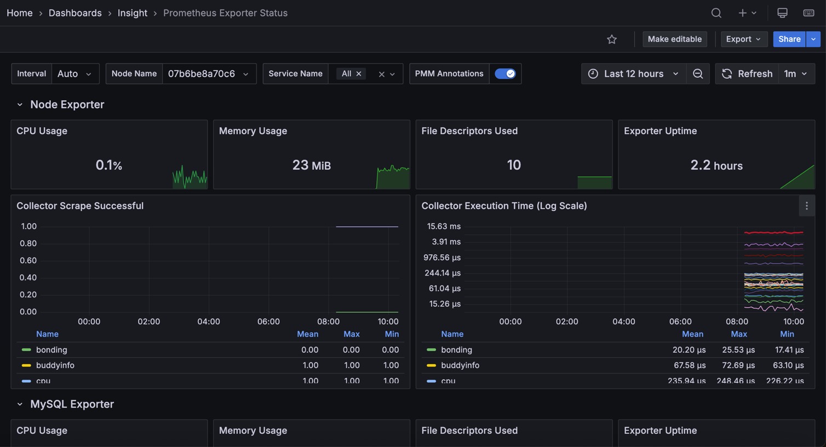Image resolution: width=826 pixels, height=447 pixels.
Task: Toggle the PMM Annotations switch
Action: click(504, 74)
